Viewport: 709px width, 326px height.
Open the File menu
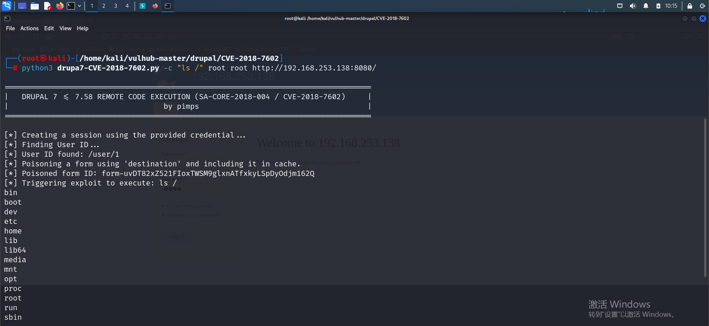coord(10,28)
